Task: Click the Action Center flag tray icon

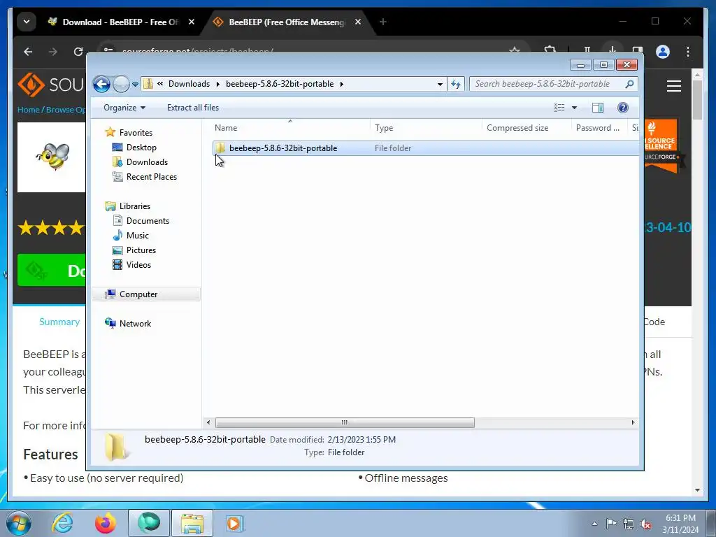Action: (x=611, y=523)
